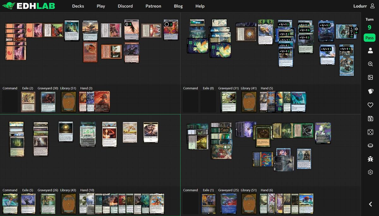Click the bottom-left Command zone card

click(10, 204)
